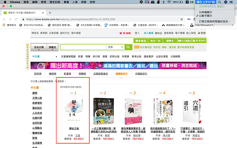Click the date and time in menu bar
The height and width of the screenshot is (148, 237).
coord(205,2)
